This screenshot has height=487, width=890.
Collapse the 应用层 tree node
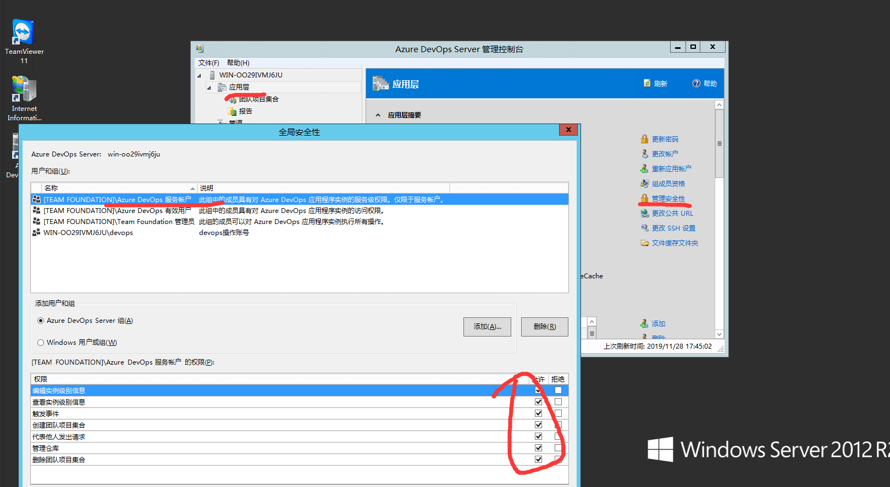209,87
